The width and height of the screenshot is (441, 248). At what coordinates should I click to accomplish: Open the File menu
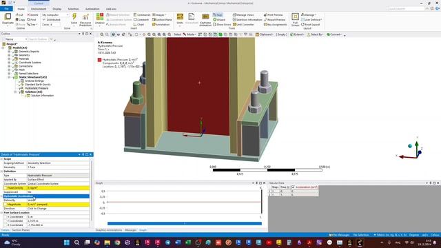[6, 9]
